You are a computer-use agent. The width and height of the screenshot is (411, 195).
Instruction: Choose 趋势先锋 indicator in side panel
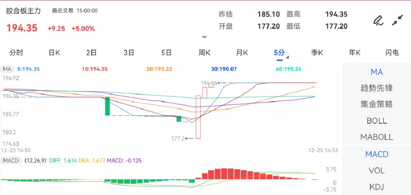point(376,88)
